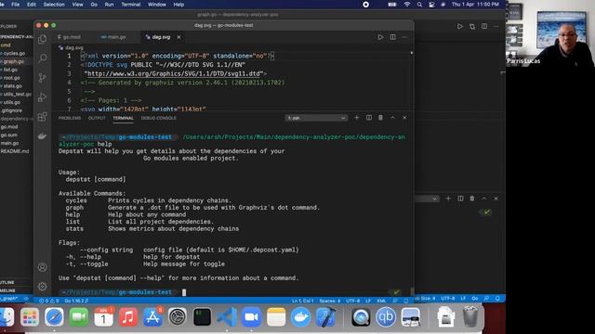Open the terminal selector dropdown in front window

tap(316, 118)
